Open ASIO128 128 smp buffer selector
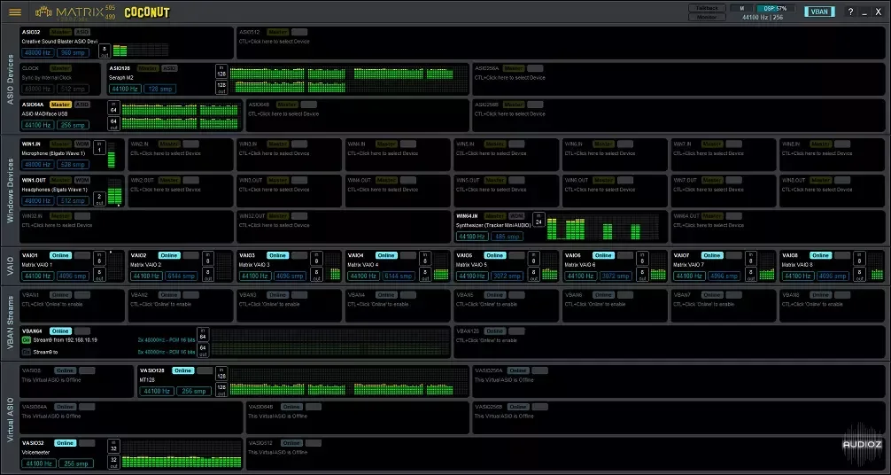Screen dimensions: 891x475 [x=159, y=89]
